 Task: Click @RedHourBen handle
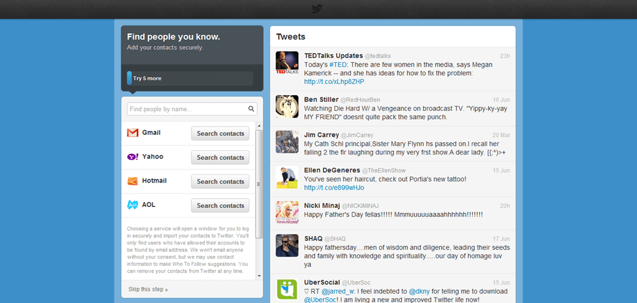coord(360,100)
